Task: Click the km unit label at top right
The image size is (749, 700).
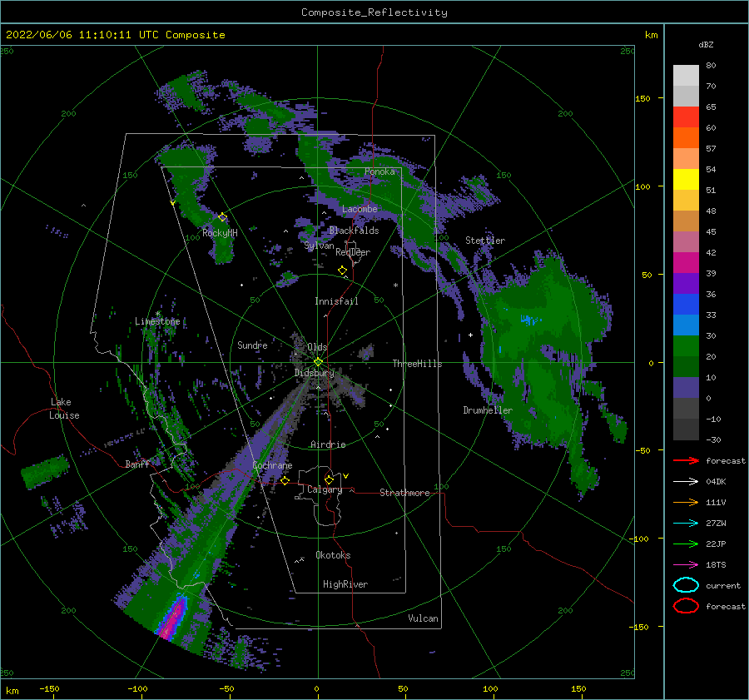Action: pyautogui.click(x=651, y=35)
